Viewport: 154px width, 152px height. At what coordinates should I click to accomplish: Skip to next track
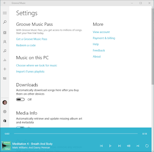coord(119,146)
